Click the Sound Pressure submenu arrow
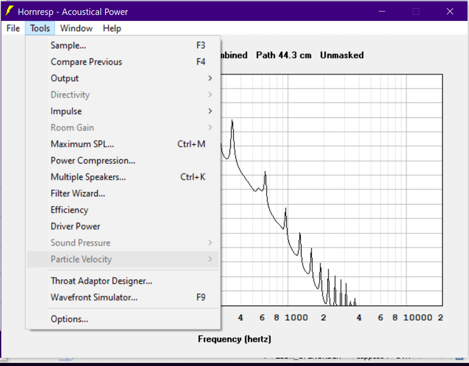Screen dimensions: 469x366 click(210, 242)
